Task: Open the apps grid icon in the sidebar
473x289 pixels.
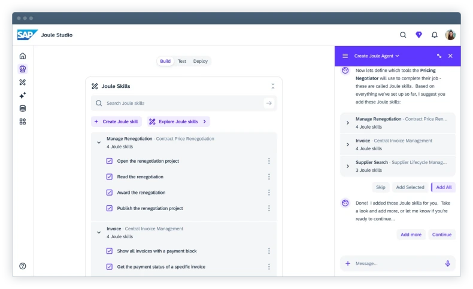Action: point(23,121)
